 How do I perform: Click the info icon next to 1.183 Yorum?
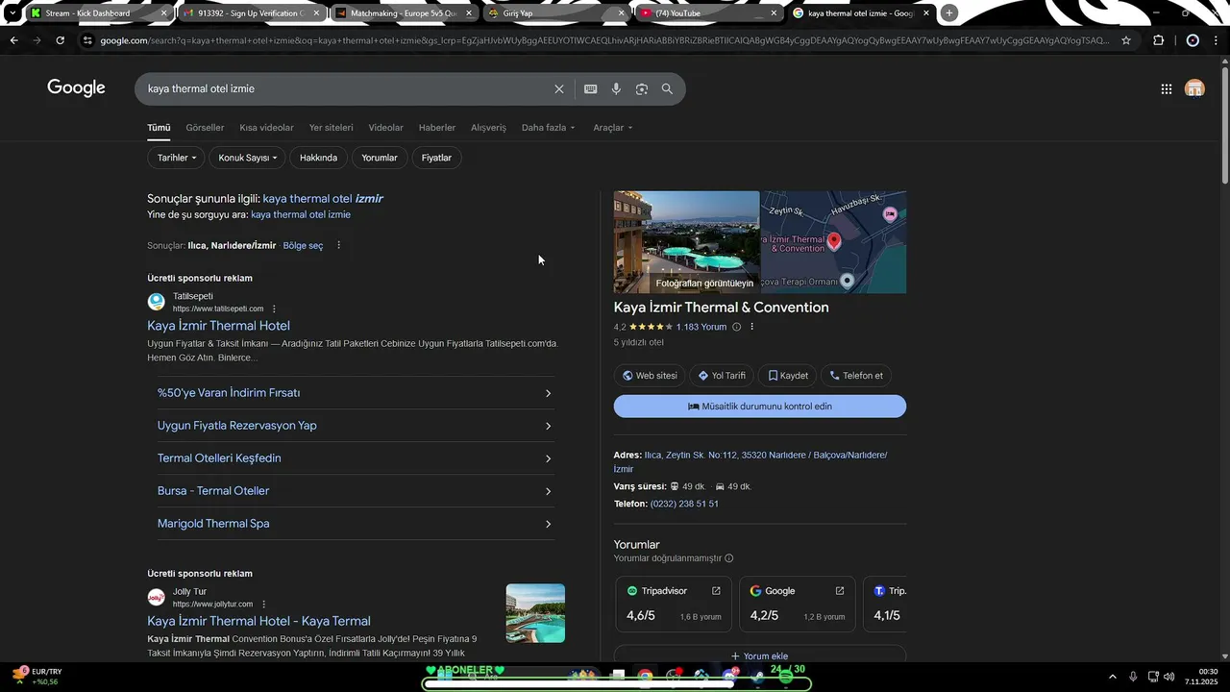737,327
